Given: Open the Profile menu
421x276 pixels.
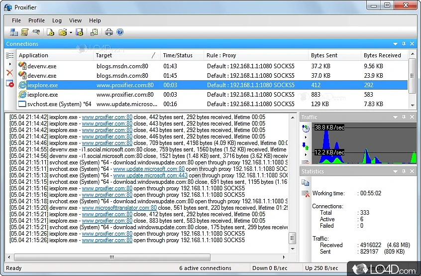Looking at the screenshot, I should point(36,20).
